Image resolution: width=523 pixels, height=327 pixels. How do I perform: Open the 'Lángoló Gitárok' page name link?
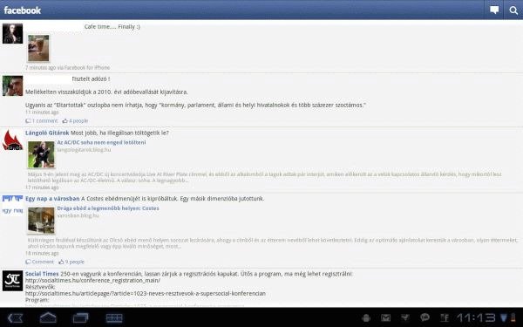pos(47,133)
